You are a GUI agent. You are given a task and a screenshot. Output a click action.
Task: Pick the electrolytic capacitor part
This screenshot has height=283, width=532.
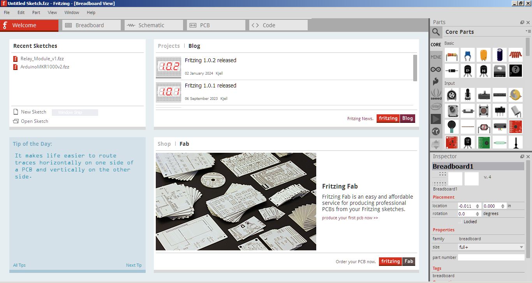coord(499,55)
